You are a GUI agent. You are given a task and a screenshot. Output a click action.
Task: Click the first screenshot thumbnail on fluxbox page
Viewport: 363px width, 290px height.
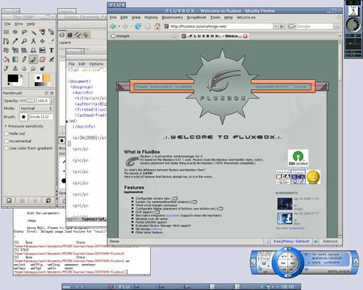coord(285,204)
